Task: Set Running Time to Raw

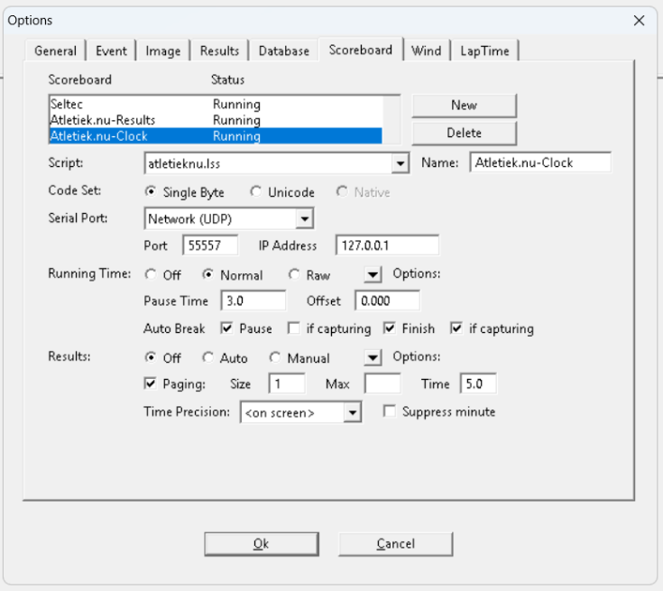Action: point(294,275)
